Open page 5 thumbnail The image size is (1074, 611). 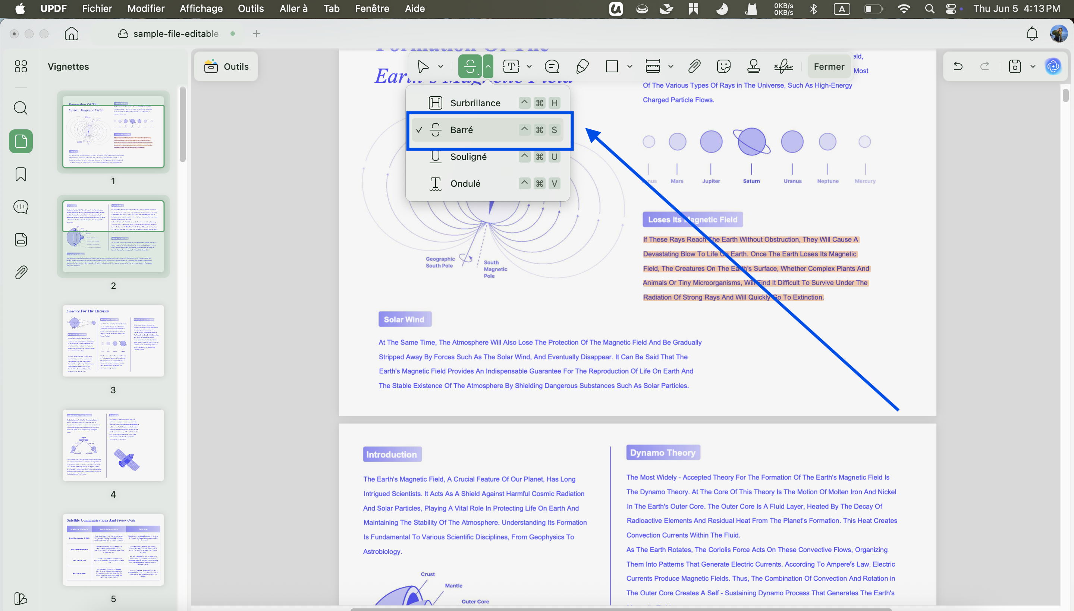(x=113, y=550)
